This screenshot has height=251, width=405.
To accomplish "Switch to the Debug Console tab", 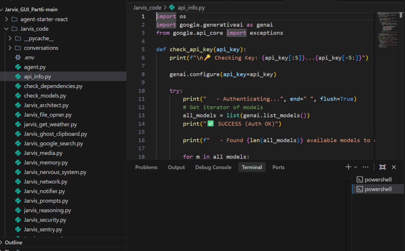I will coord(213,167).
